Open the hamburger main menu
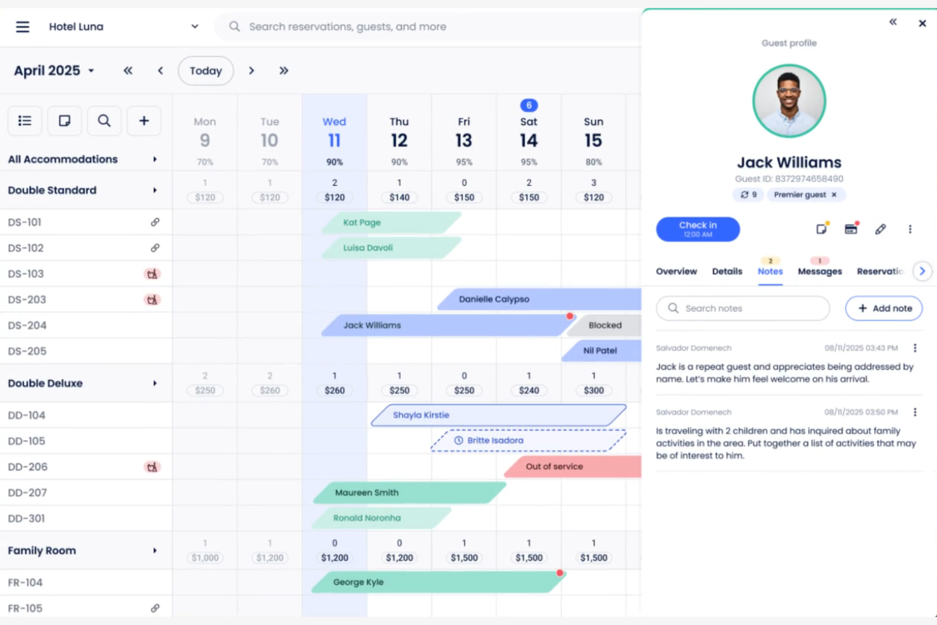937x625 pixels. point(23,27)
